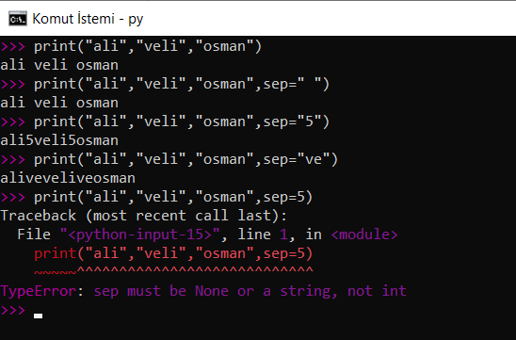516x340 pixels.
Task: Click the TypeError word in error message
Action: click(x=39, y=291)
